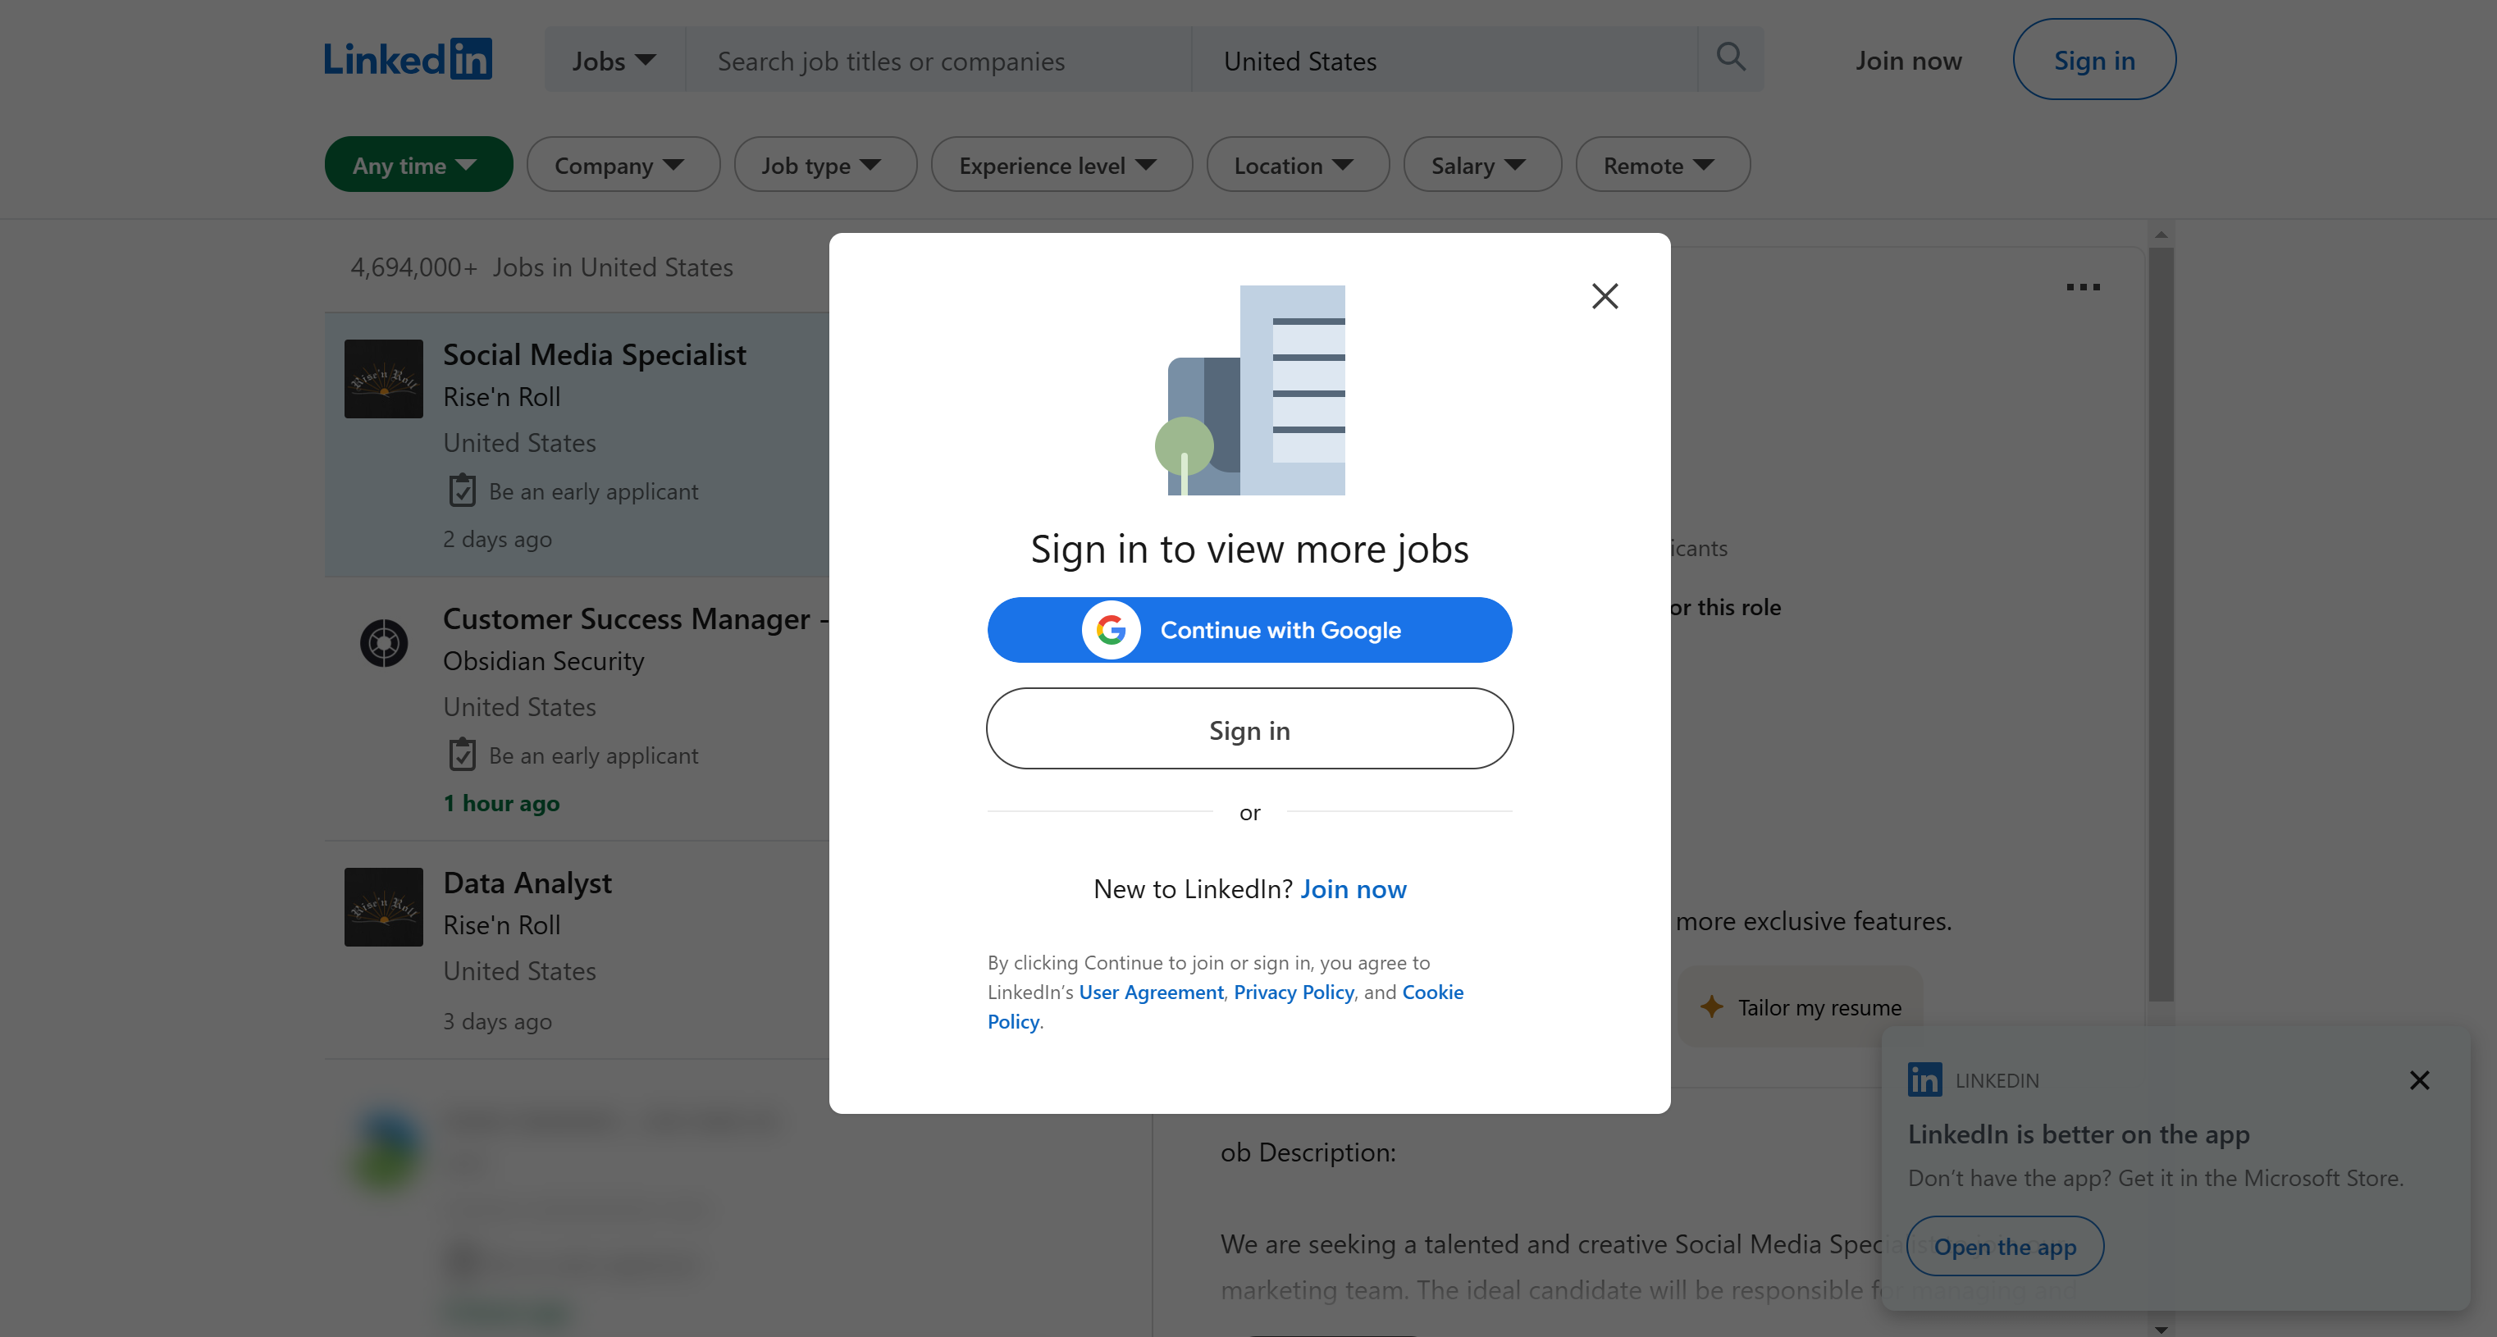Select the Google icon in Continue with Google
Image resolution: width=2497 pixels, height=1337 pixels.
click(1113, 629)
